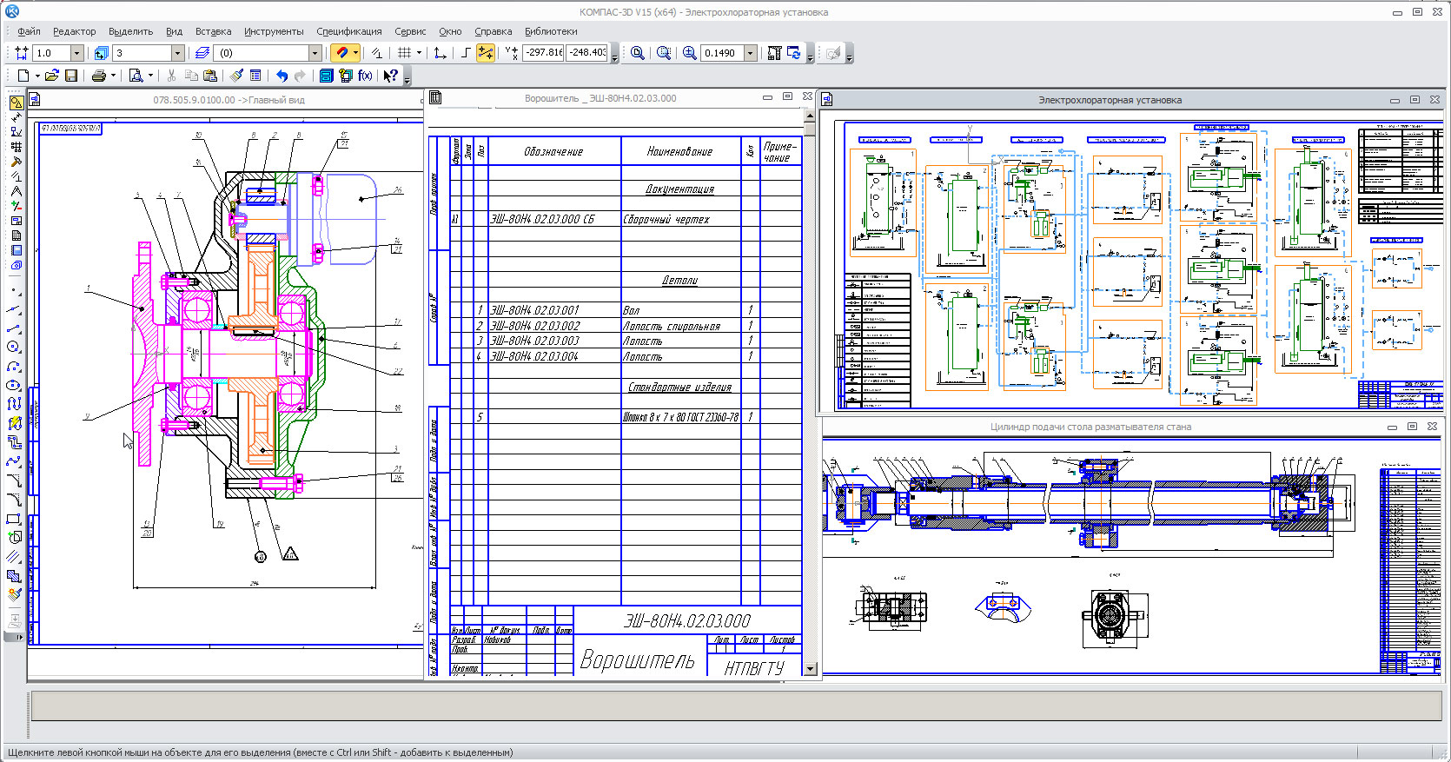The image size is (1451, 762).
Task: Expand the layer (0) dropdown
Action: [315, 53]
